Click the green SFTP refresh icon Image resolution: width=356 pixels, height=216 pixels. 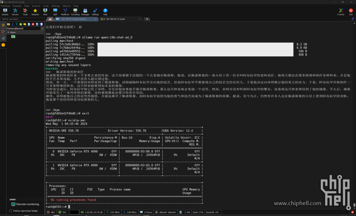click(21, 24)
